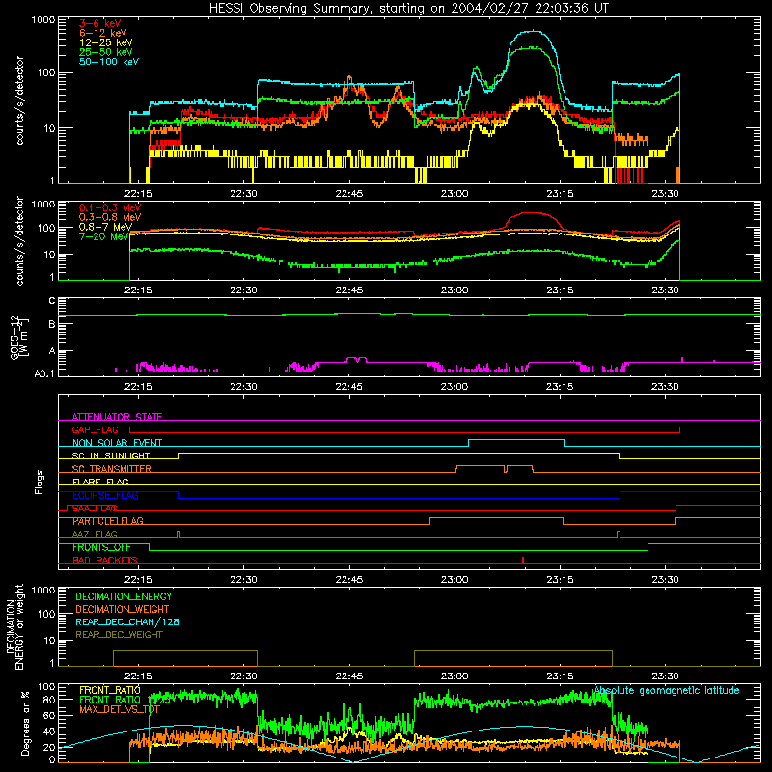Select the REAR_DEC_CHAN/128 legend label
772x772 pixels.
[127, 621]
